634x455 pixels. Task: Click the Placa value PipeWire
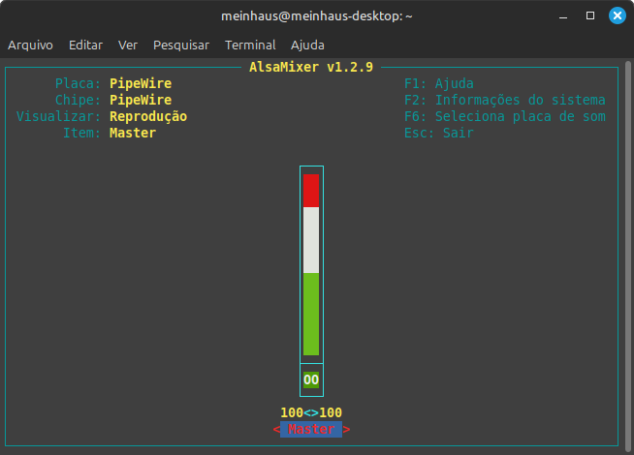[141, 83]
